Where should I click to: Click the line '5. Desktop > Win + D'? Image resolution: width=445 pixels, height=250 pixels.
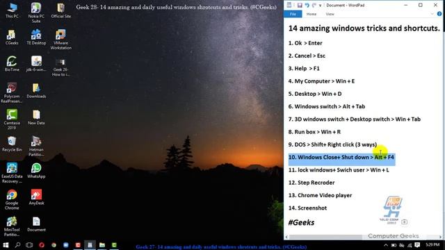[x=315, y=94]
